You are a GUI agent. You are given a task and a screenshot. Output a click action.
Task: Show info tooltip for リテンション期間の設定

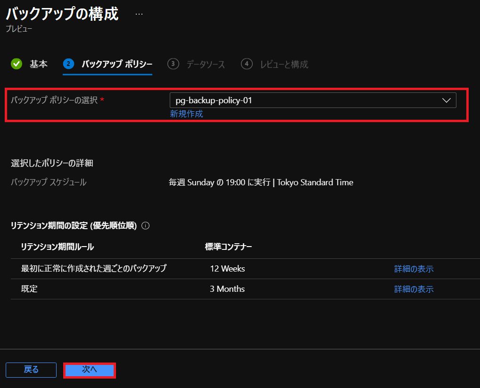[145, 226]
